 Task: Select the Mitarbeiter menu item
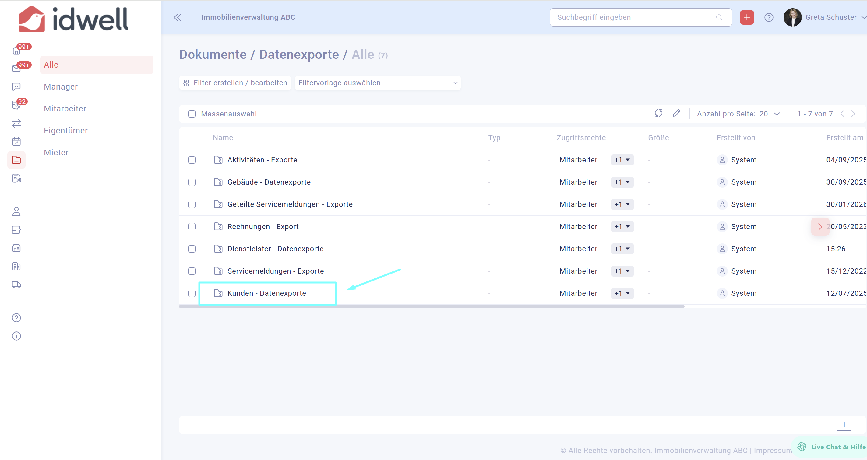(x=65, y=109)
